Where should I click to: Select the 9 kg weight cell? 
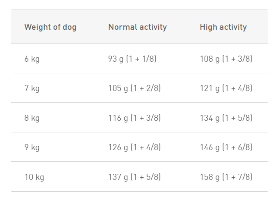point(32,147)
